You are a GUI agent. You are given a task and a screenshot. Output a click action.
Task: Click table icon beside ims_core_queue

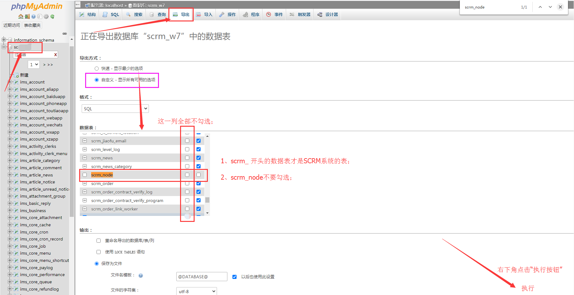[16, 282]
